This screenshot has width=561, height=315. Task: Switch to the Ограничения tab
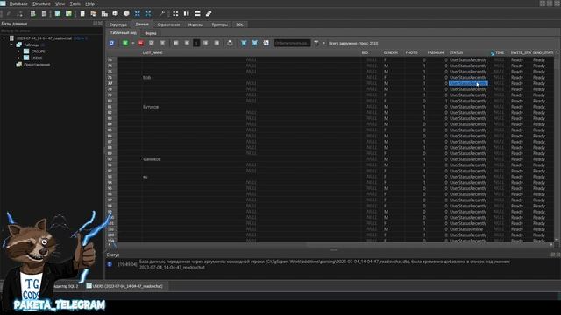[168, 24]
